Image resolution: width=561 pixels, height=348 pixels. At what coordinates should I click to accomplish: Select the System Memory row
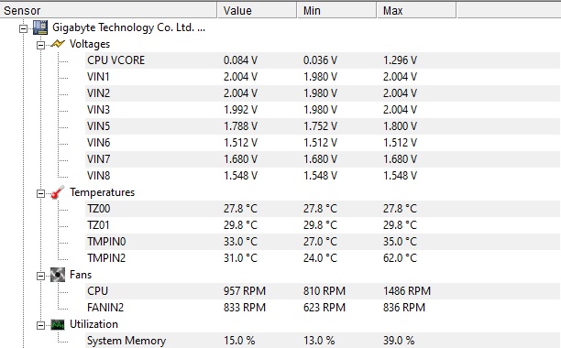tap(323, 341)
